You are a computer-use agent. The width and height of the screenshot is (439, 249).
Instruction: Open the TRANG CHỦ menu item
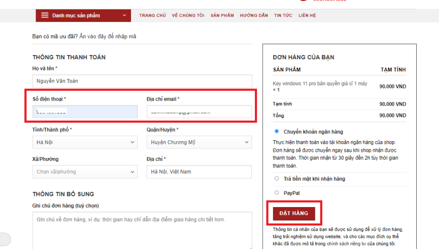[x=152, y=15]
